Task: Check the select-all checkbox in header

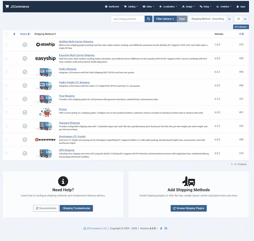Action: click(x=7, y=34)
